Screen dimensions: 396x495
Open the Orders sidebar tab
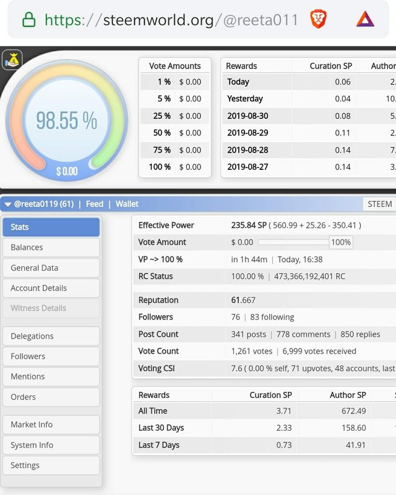51,397
